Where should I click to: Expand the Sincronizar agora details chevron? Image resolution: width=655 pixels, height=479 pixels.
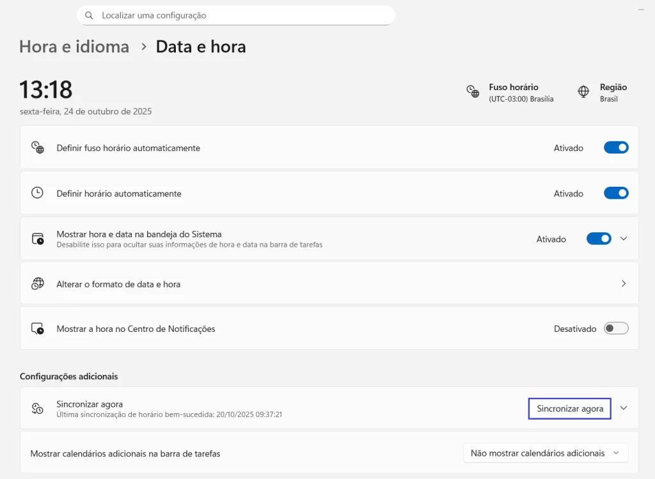624,408
